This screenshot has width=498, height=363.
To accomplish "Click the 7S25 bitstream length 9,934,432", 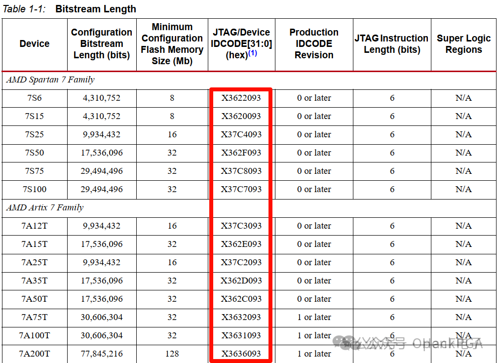I will click(x=102, y=134).
